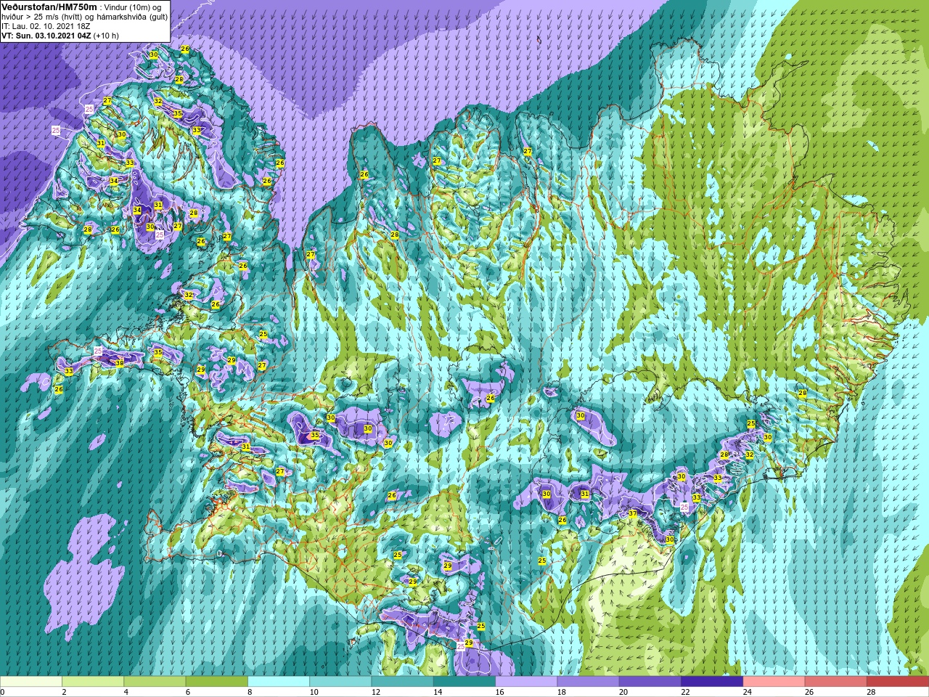Image resolution: width=929 pixels, height=697 pixels.
Task: Click the legend tick label "24"
Action: (x=748, y=692)
